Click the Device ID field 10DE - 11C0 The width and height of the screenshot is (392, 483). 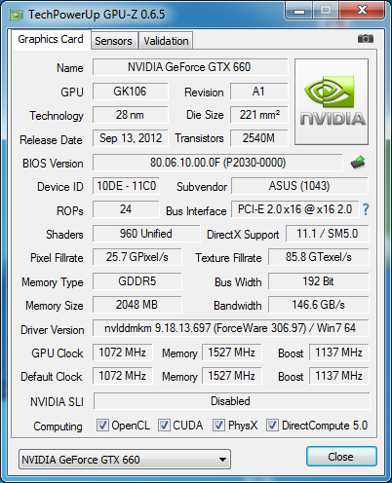(126, 186)
